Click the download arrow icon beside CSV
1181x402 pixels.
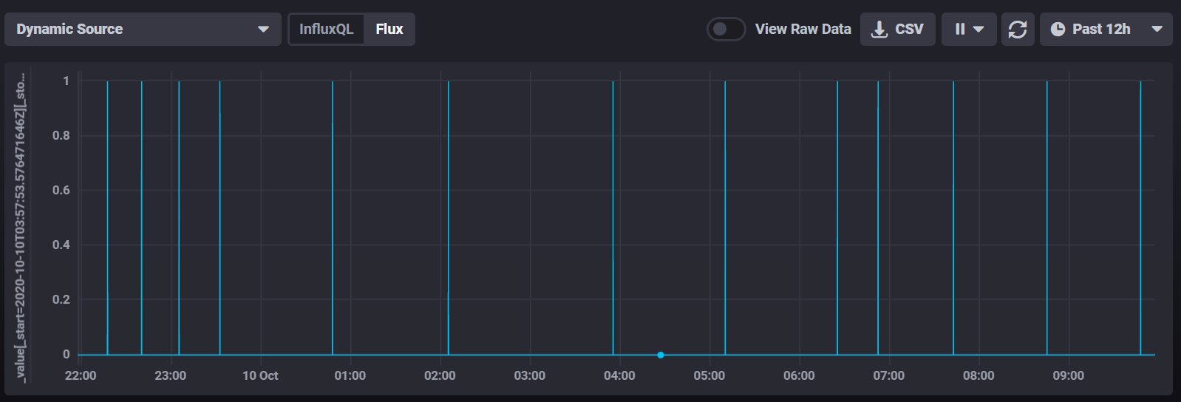[x=879, y=29]
